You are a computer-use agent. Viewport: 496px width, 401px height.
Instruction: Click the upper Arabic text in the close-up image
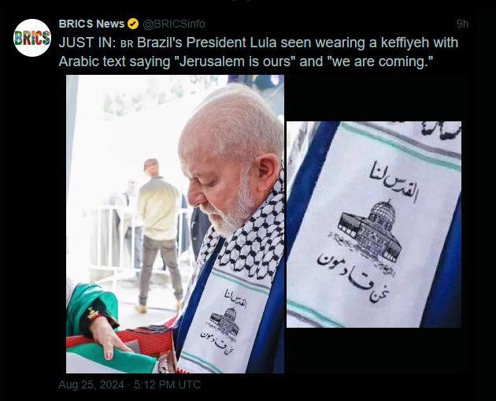(394, 181)
